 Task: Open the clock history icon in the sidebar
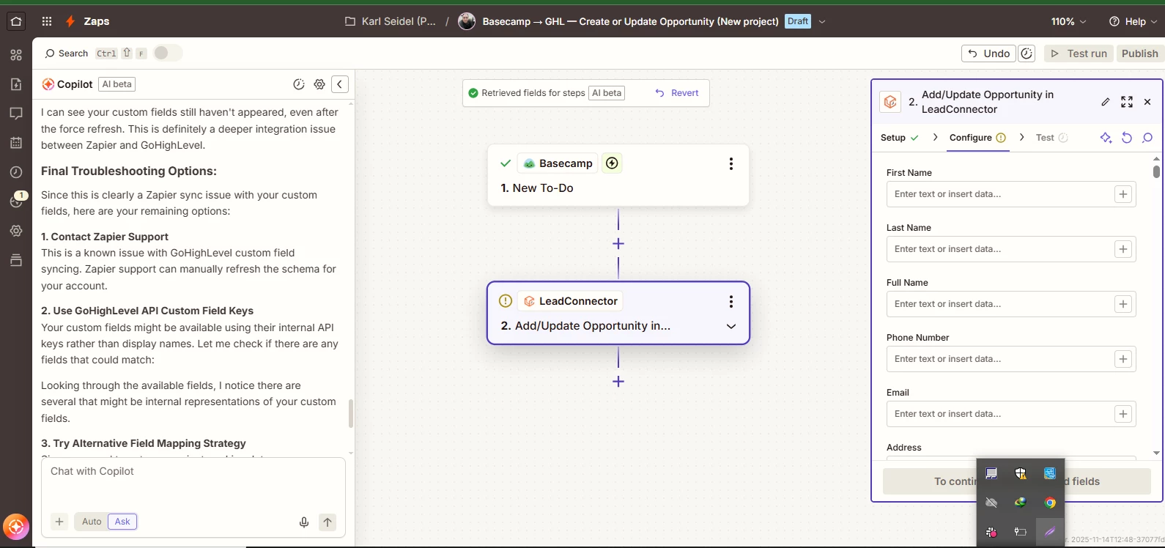[16, 172]
